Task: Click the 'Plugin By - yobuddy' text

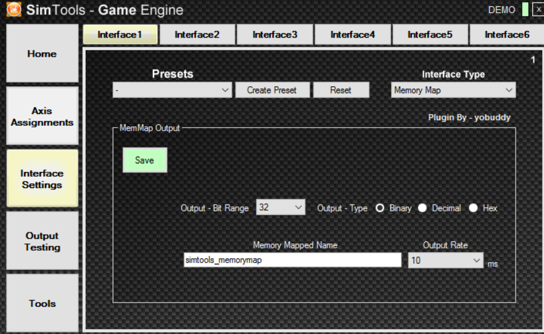Action: [469, 118]
